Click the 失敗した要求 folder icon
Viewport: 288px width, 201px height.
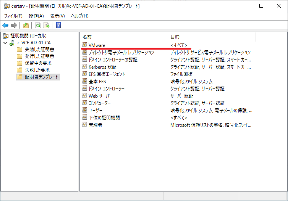(x=19, y=70)
